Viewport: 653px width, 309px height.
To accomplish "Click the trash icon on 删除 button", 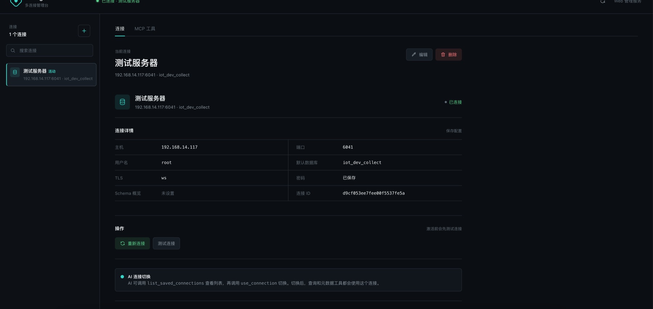I will click(x=443, y=54).
